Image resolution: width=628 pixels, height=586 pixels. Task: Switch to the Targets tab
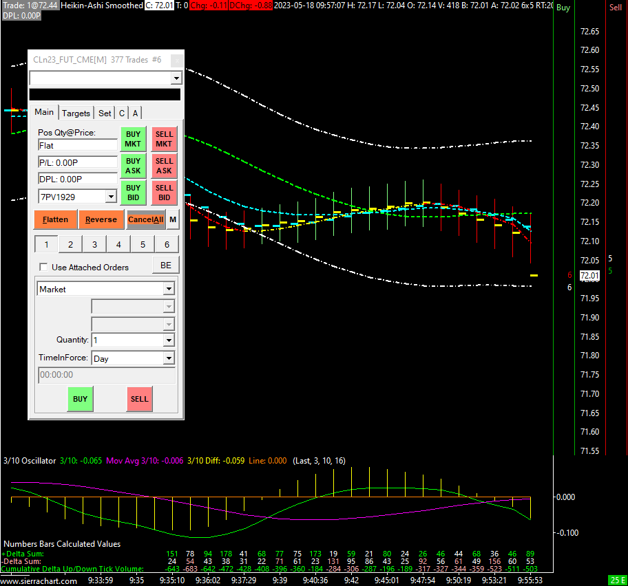coord(76,113)
